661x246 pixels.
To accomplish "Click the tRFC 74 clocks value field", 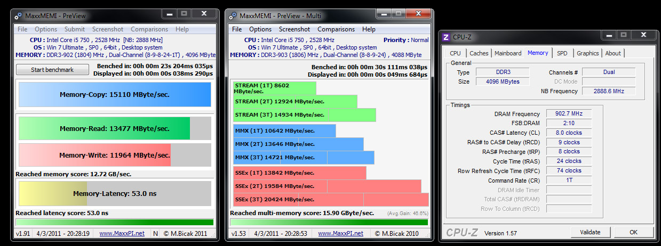I will click(569, 170).
